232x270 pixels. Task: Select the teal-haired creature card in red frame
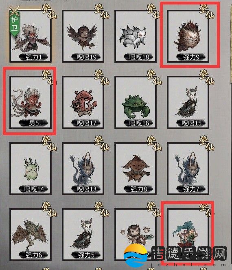tap(188, 235)
